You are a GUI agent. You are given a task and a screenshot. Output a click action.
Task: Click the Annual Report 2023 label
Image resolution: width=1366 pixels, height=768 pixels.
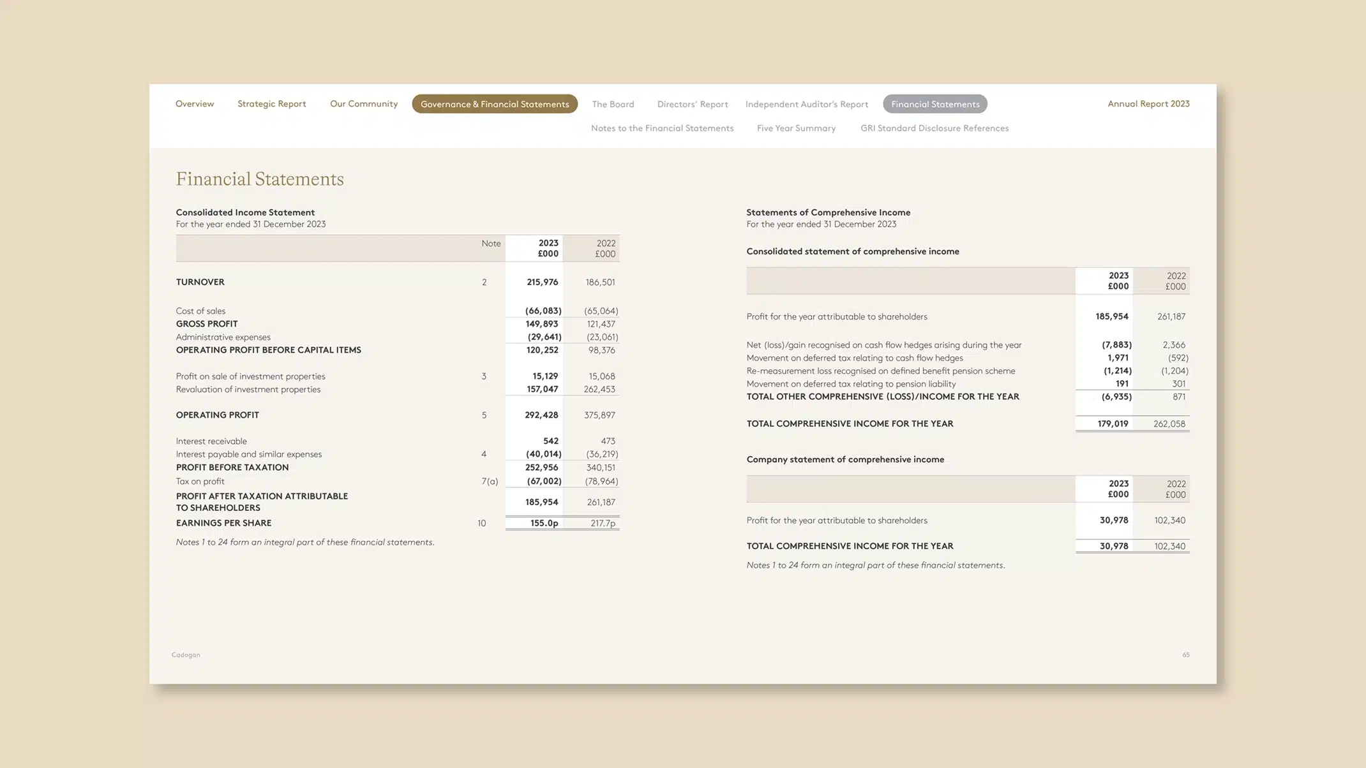pyautogui.click(x=1148, y=104)
